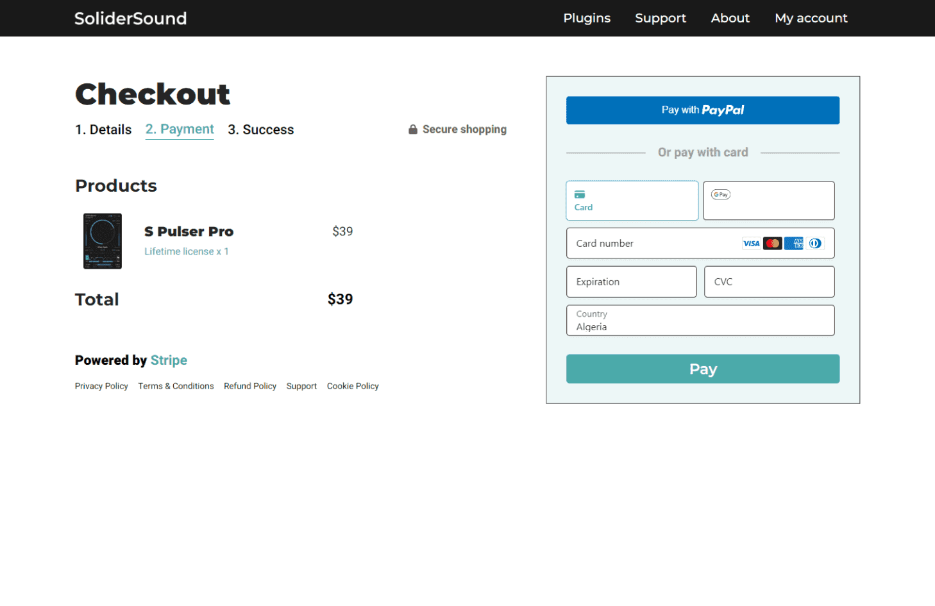The width and height of the screenshot is (935, 606).
Task: Open the Refund Policy link
Action: tap(249, 386)
